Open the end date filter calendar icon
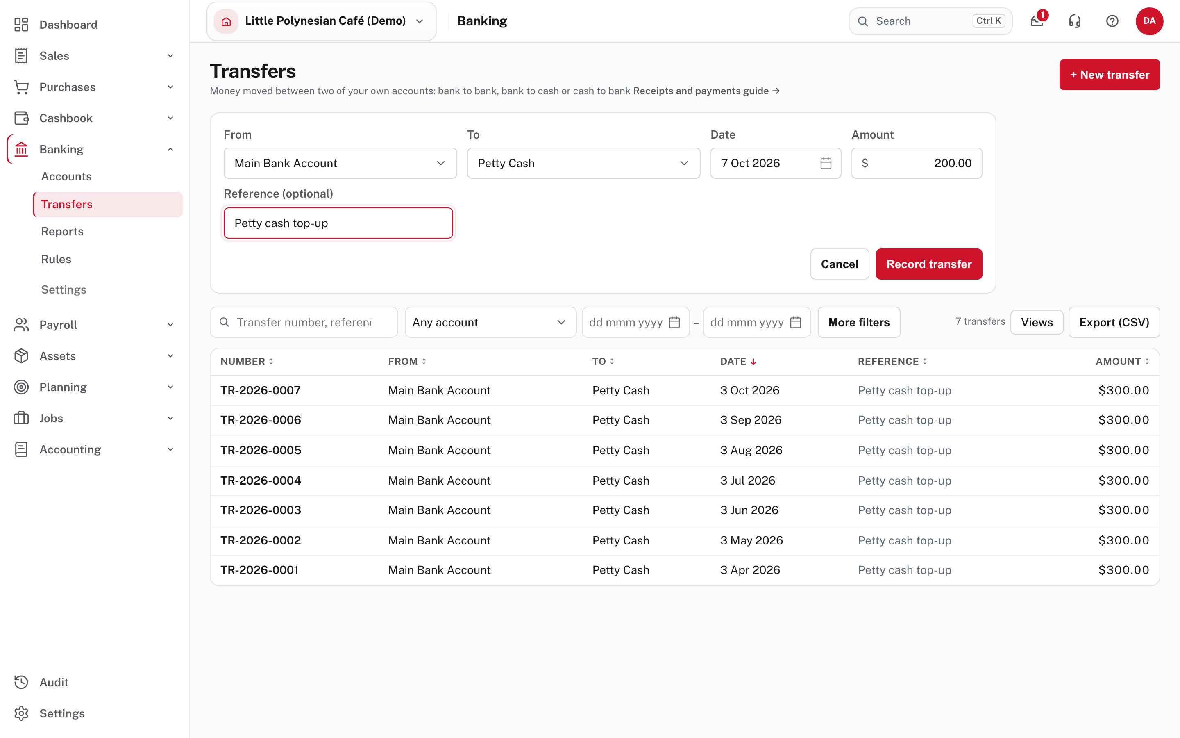The width and height of the screenshot is (1180, 738). coord(796,322)
